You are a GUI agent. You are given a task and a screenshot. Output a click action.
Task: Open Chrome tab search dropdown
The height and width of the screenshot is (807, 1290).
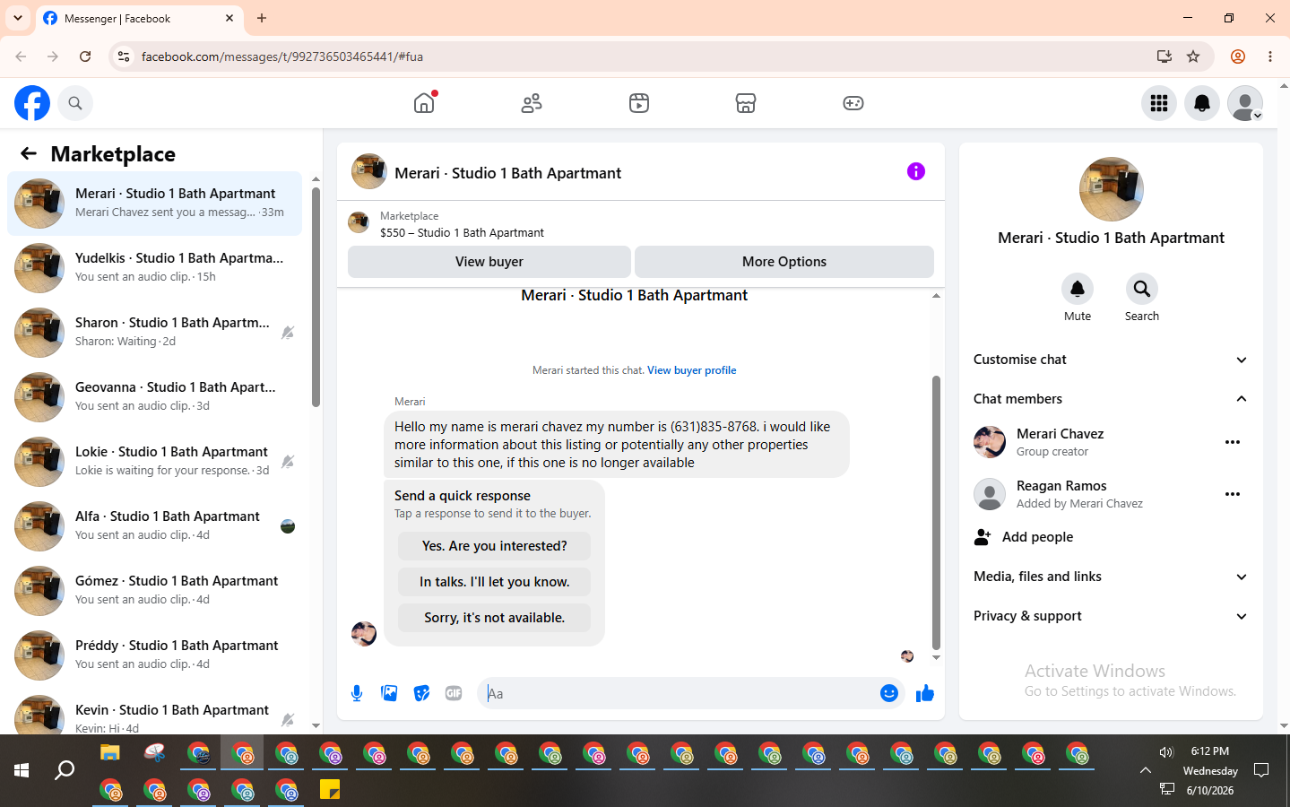pos(18,18)
